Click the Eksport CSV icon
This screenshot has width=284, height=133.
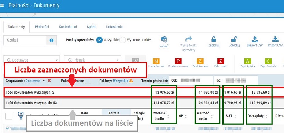(255, 39)
